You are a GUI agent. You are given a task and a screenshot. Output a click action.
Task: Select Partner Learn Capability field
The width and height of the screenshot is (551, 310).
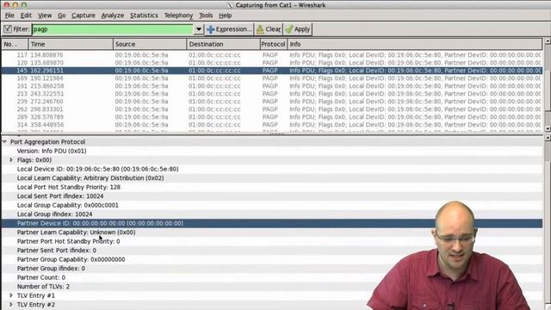(x=77, y=232)
